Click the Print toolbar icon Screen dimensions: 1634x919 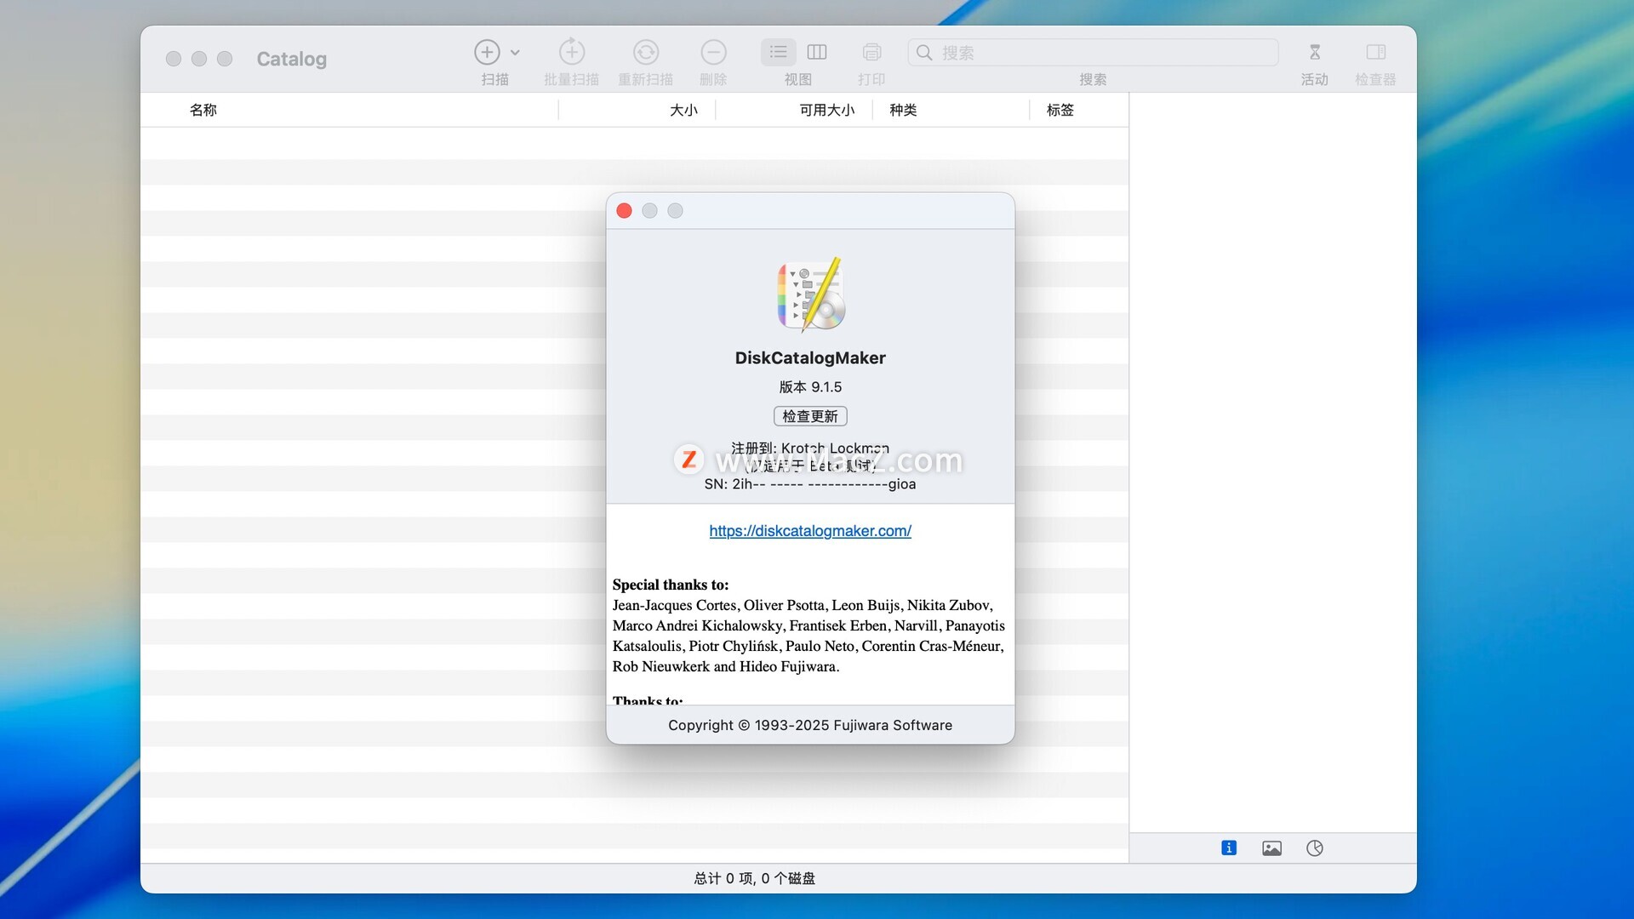click(x=871, y=52)
